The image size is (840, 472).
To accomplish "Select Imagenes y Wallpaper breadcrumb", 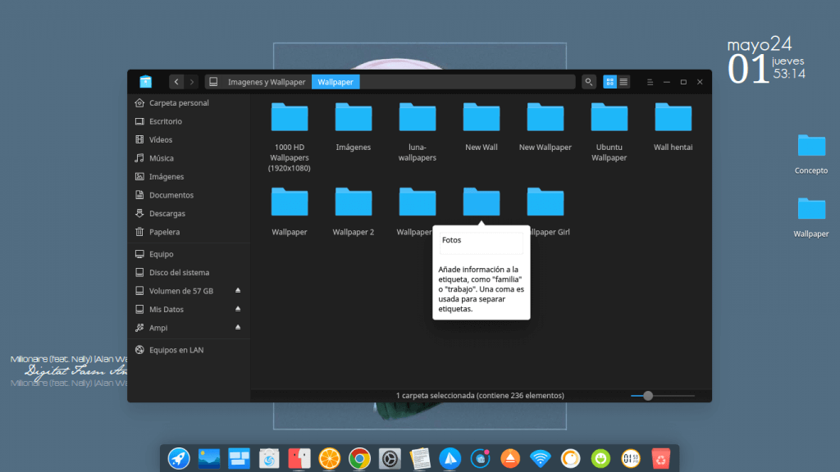I will coord(266,82).
